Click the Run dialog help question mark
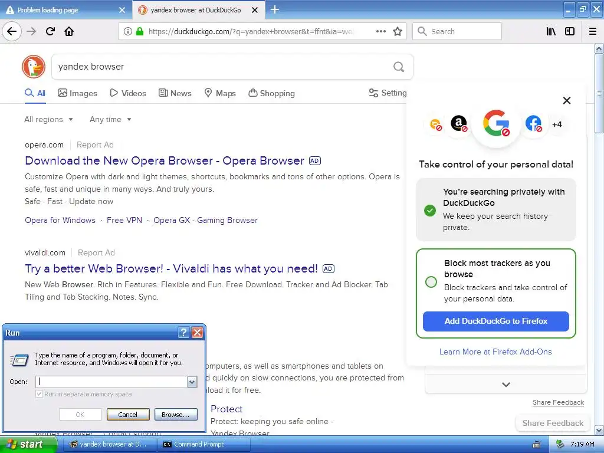604x453 pixels. click(184, 333)
